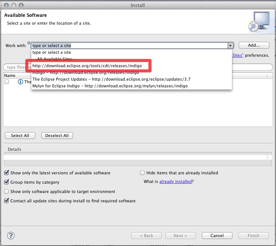Click the Name column header
Viewport: 276px width, 246px height.
(x=10, y=75)
